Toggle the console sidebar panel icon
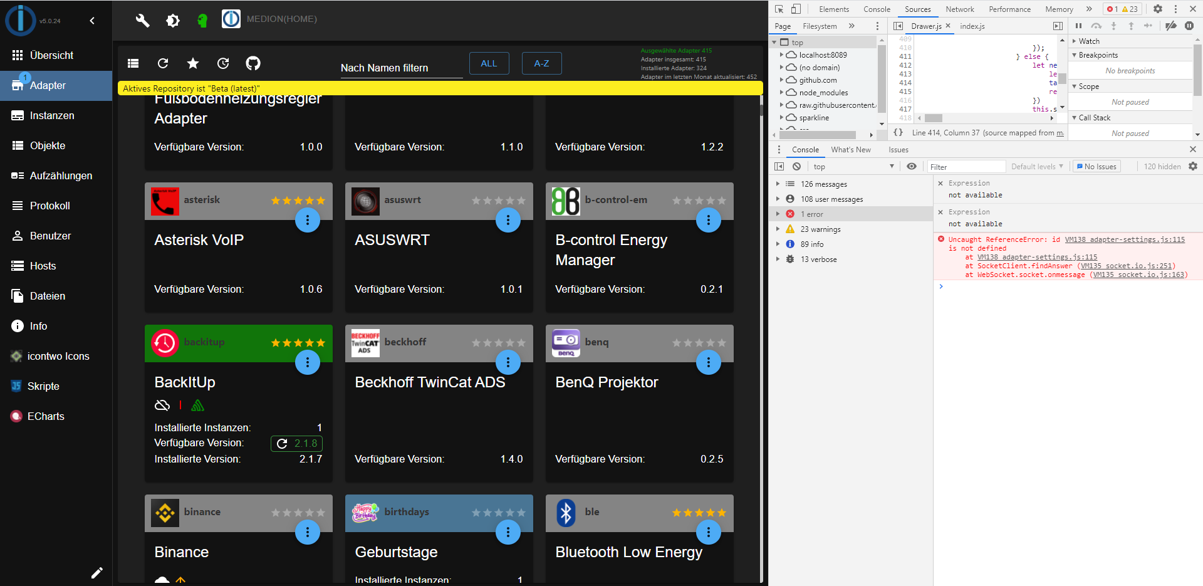The image size is (1203, 586). point(779,166)
